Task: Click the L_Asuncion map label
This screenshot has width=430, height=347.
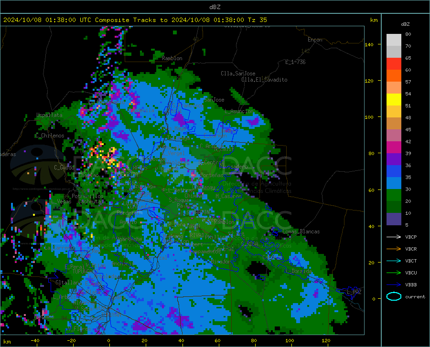Action: (239, 111)
